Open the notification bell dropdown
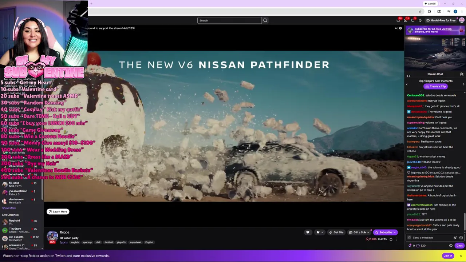This screenshot has height=262, width=466. point(319,233)
